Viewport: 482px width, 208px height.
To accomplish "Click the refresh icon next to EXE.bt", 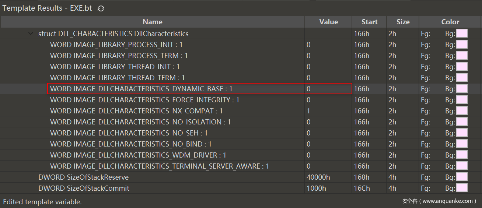I will (x=101, y=8).
